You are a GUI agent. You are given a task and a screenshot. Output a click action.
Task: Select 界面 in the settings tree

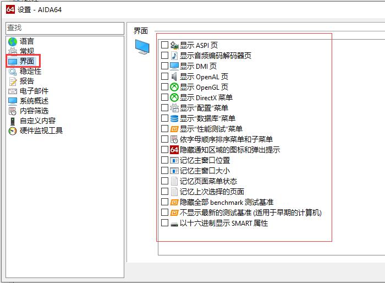27,61
